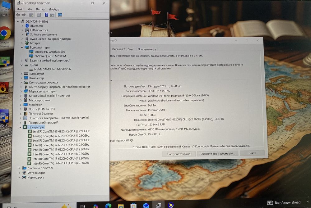Expand the Bluetooth node
Screen dimensions: 311x208
tap(22, 26)
